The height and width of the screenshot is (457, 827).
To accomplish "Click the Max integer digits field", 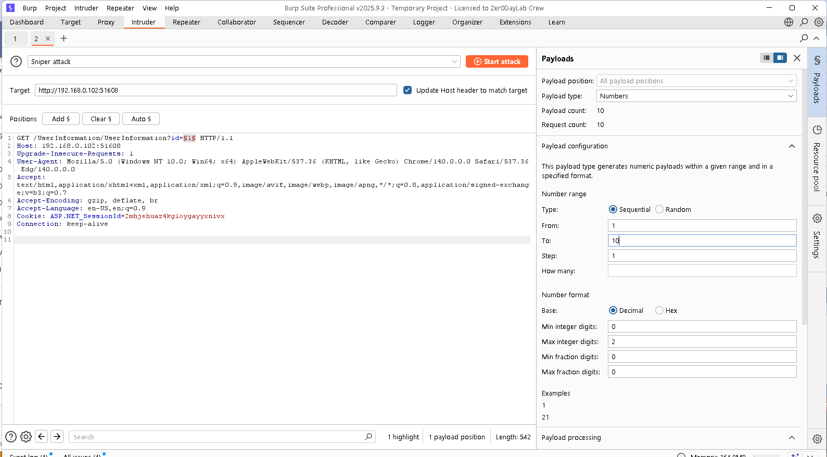I will 702,341.
